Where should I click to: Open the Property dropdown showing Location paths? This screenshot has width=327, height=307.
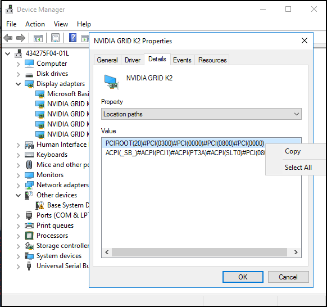click(x=201, y=114)
